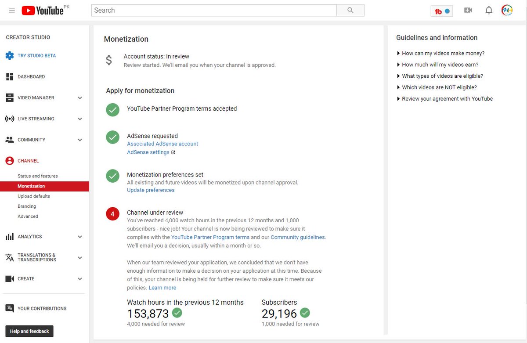
Task: Click the upload video camera icon
Action: [468, 11]
